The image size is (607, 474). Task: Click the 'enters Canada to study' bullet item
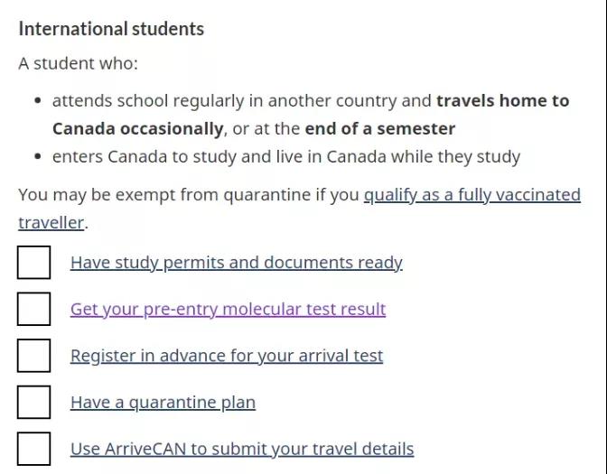point(286,157)
